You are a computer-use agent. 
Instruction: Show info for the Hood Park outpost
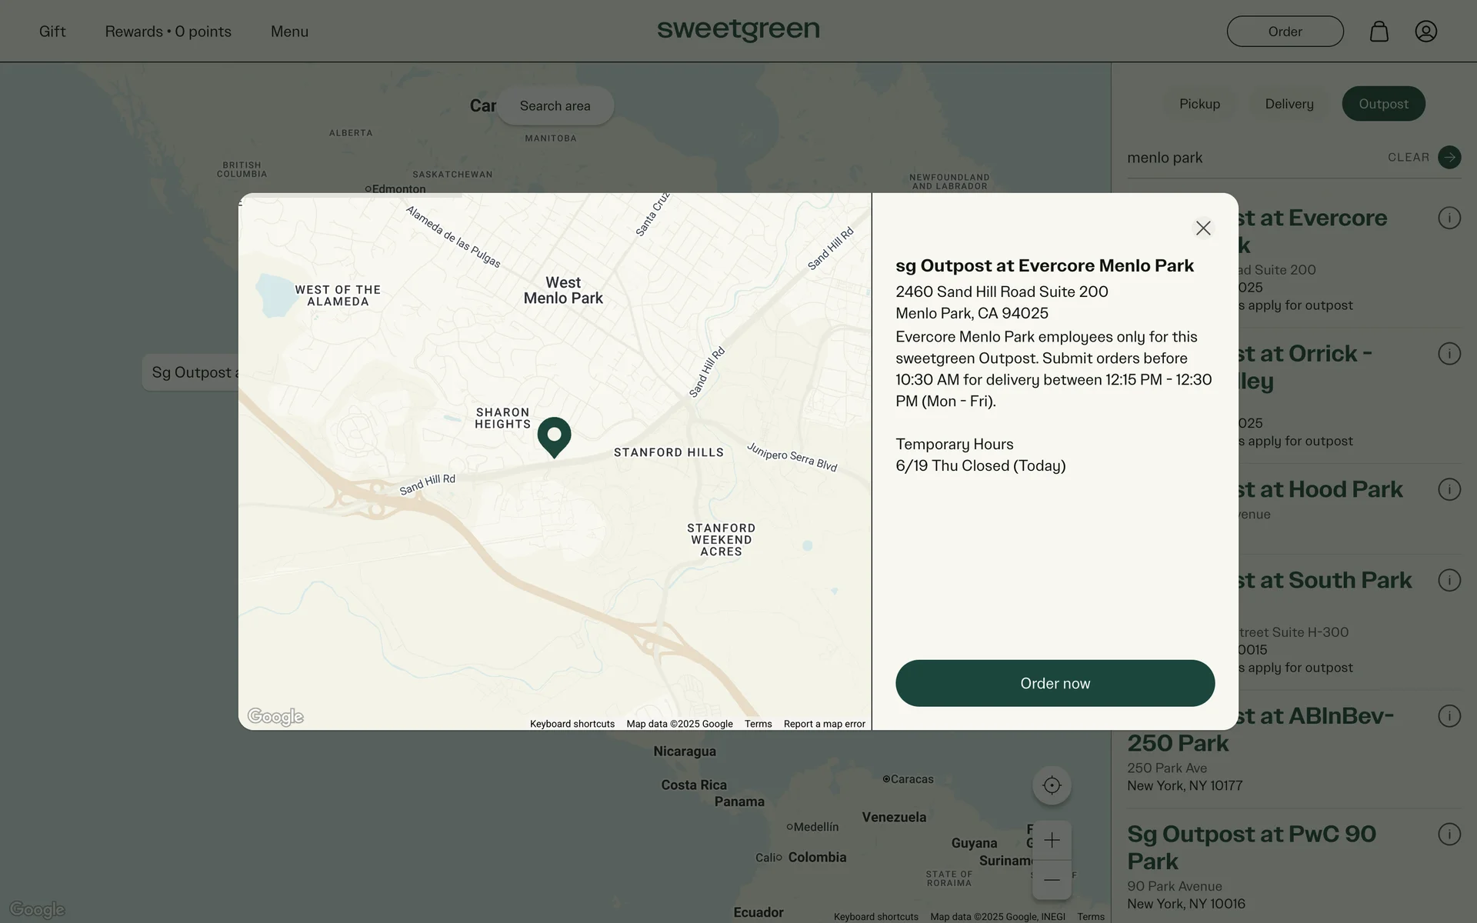coord(1449,489)
